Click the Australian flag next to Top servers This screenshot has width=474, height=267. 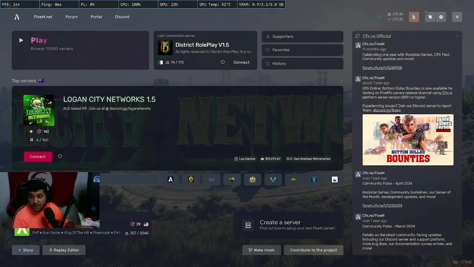pyautogui.click(x=41, y=81)
